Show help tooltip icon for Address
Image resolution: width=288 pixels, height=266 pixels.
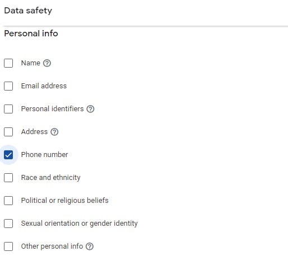54,132
